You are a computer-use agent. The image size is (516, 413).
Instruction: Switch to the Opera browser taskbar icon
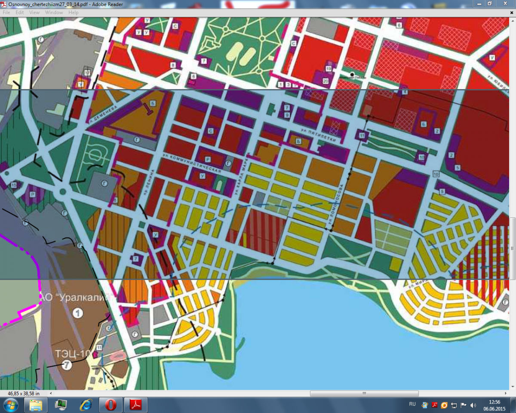tap(111, 405)
